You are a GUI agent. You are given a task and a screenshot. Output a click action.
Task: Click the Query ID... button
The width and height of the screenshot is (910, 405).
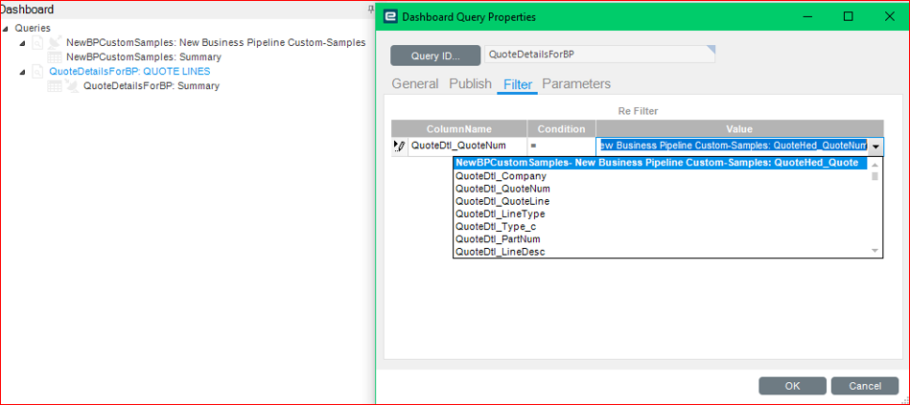435,56
